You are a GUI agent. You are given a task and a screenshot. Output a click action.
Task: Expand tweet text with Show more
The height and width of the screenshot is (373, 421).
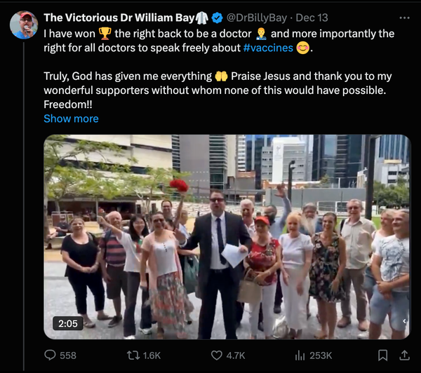point(71,118)
